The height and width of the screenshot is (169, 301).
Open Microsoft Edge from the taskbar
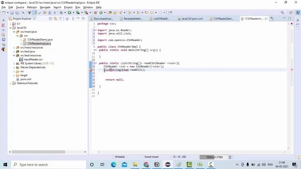click(x=113, y=165)
